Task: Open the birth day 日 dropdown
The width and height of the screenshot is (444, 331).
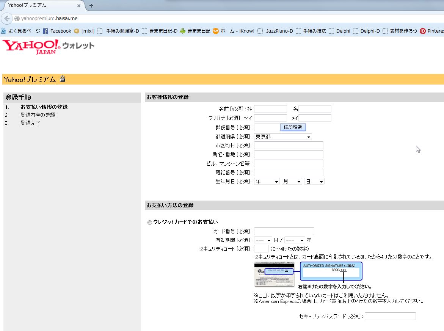Action: (x=314, y=181)
